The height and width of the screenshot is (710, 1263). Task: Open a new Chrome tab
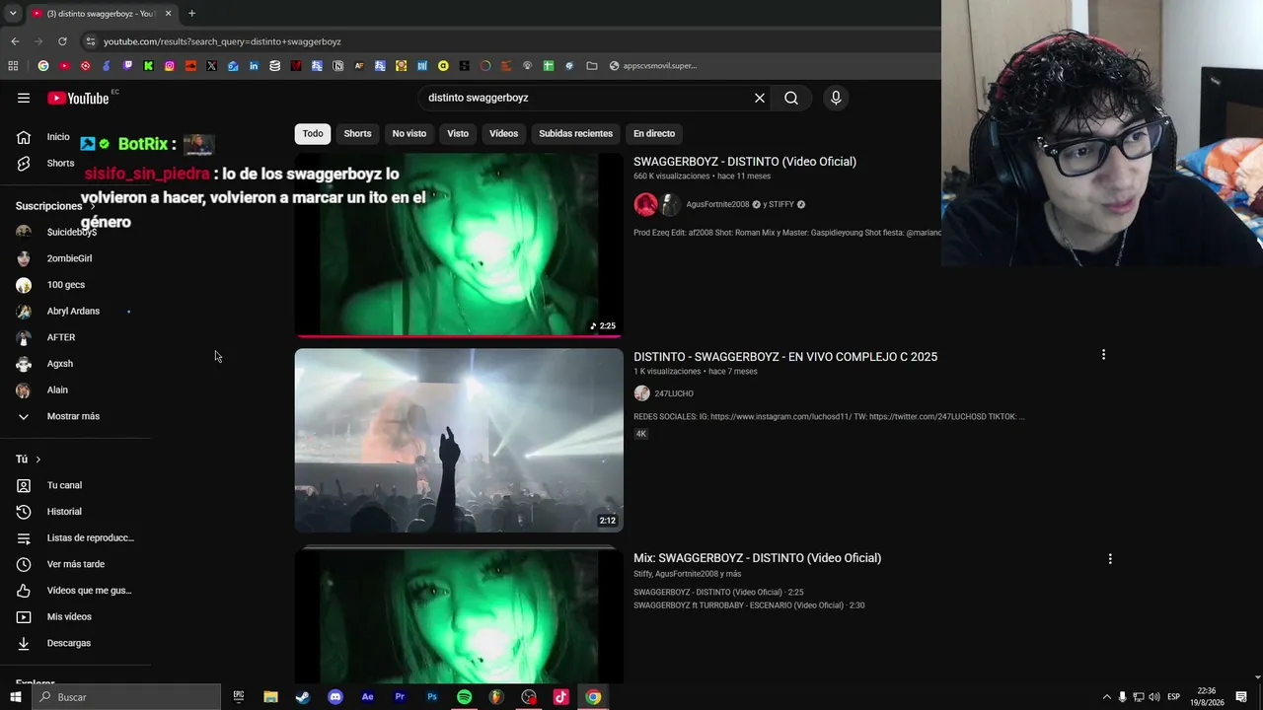[191, 13]
